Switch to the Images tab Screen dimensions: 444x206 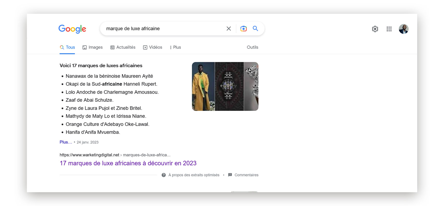(93, 47)
